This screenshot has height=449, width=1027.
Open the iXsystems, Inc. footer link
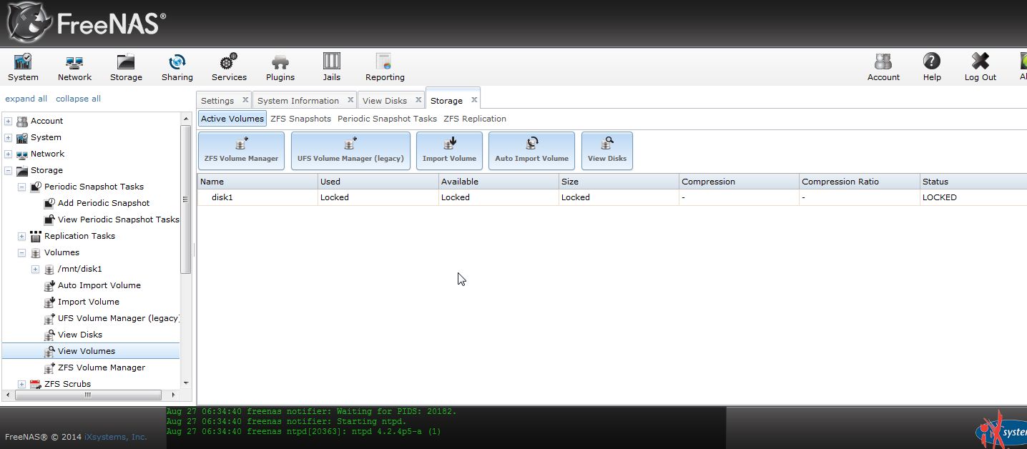coord(116,437)
